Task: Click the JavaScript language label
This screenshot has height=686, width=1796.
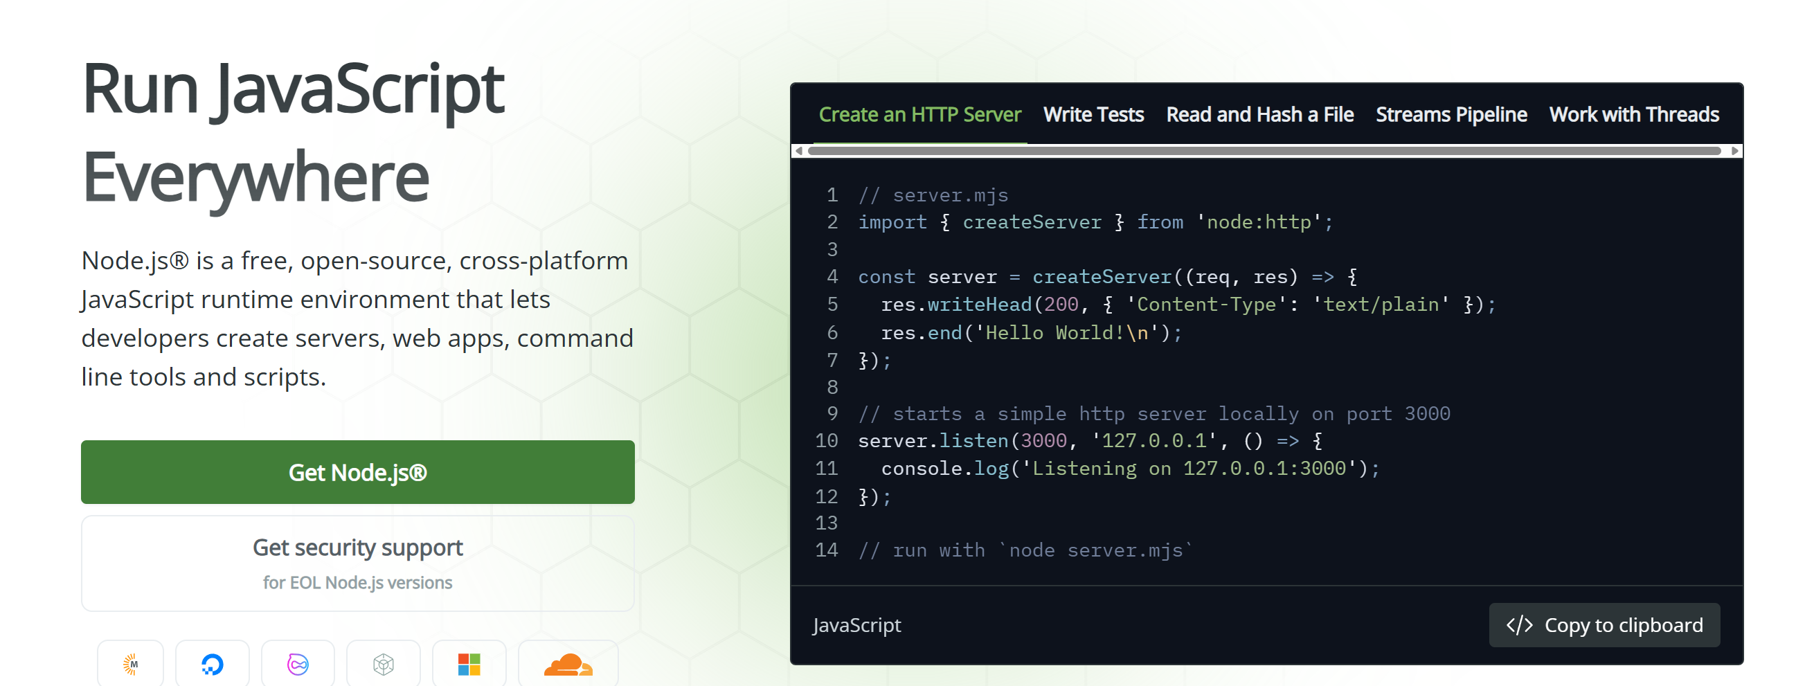Action: [x=857, y=624]
